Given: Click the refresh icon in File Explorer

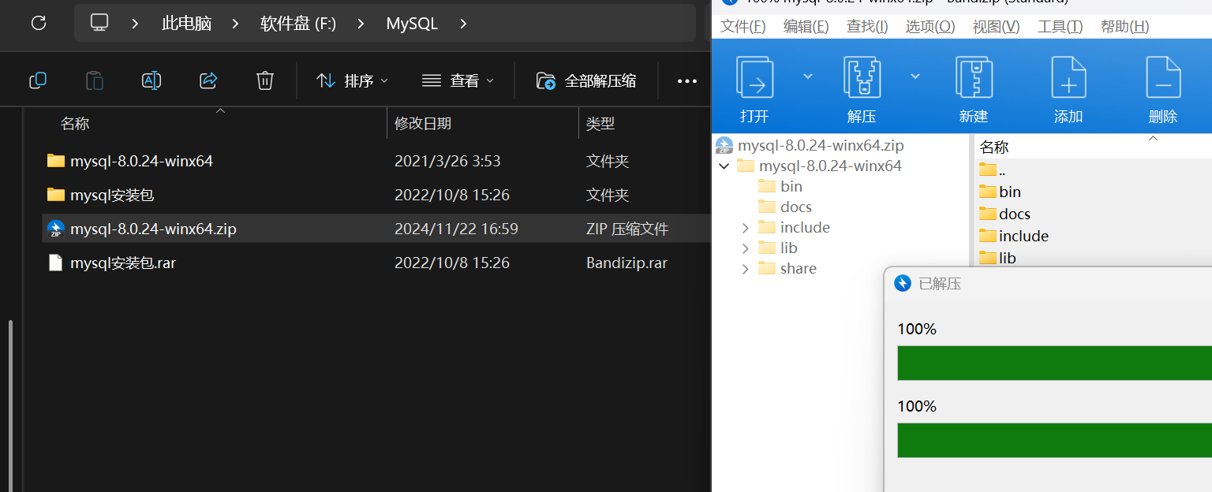Looking at the screenshot, I should click(38, 23).
